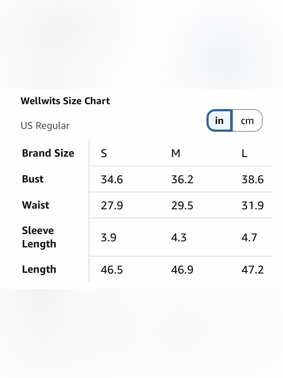Select the in unit toggle
This screenshot has height=378, width=283.
point(219,121)
